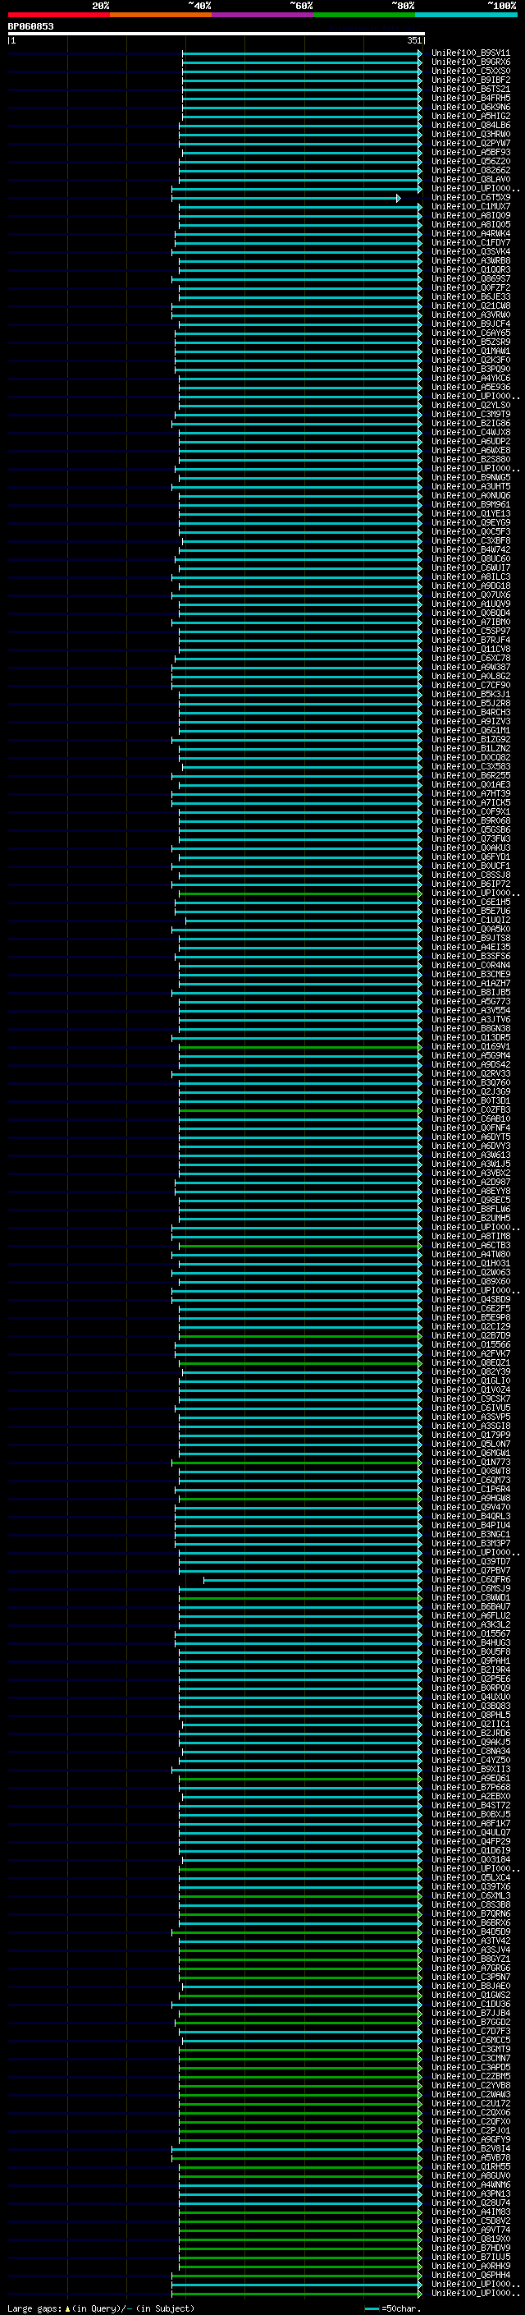Open hit UniRef100_C2U172

[x=471, y=2104]
